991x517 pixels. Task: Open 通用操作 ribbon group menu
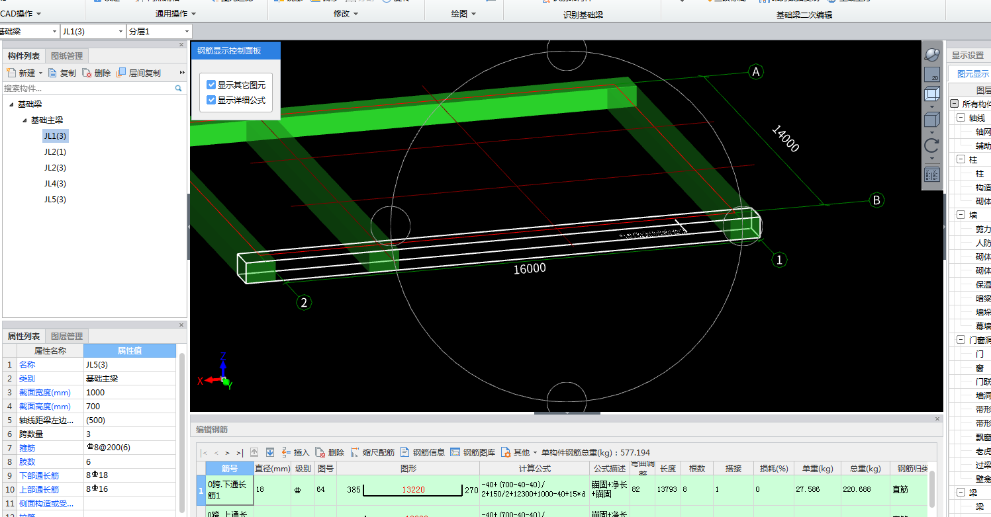point(176,14)
